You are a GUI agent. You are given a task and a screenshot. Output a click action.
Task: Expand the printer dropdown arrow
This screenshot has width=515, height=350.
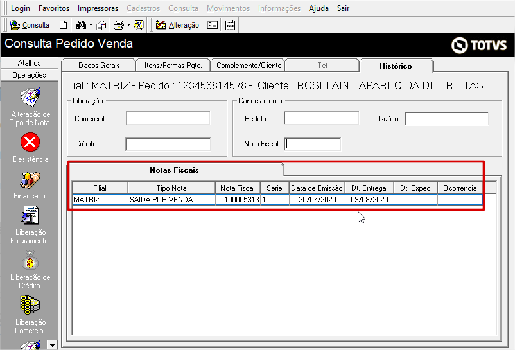point(128,25)
